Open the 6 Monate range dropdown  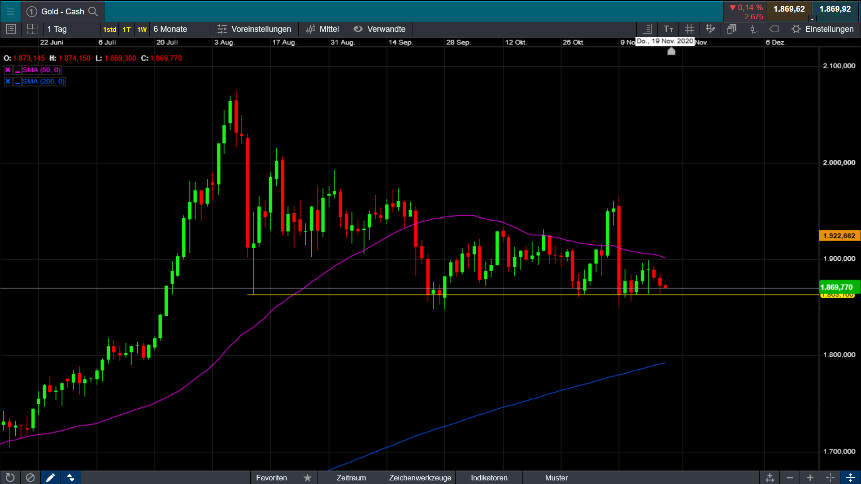tap(179, 29)
